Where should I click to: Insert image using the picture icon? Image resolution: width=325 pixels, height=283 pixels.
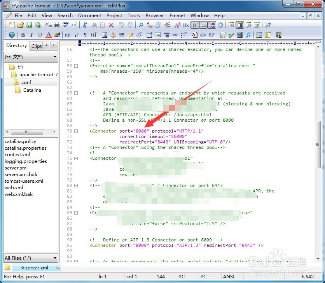[x=105, y=35]
